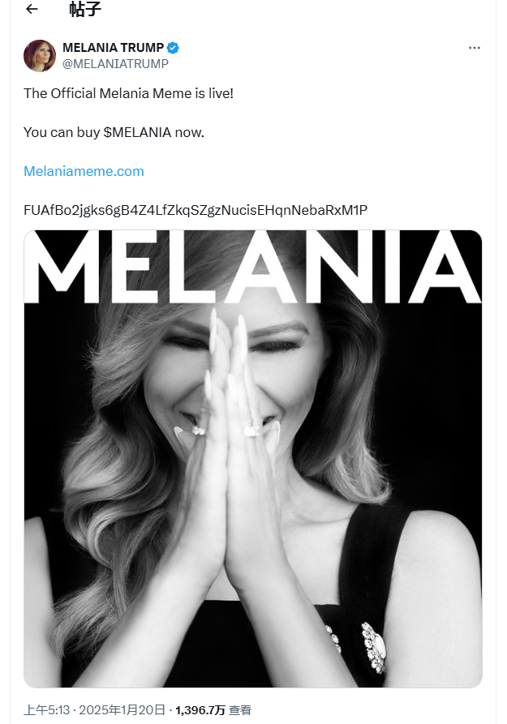The height and width of the screenshot is (724, 507).
Task: Open the MELANIA TRUMP display name
Action: (113, 48)
